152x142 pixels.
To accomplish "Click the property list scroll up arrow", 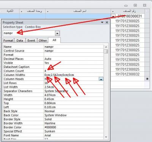I will coord(106,47).
